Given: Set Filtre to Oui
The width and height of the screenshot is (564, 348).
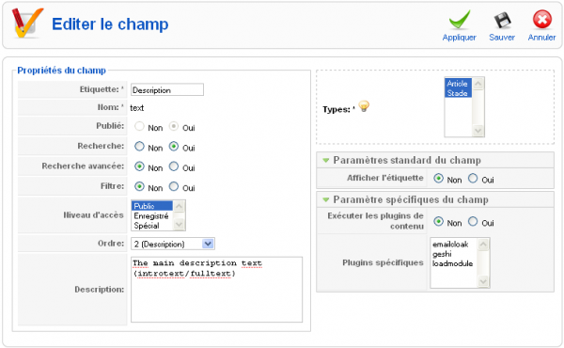Looking at the screenshot, I should tap(174, 186).
